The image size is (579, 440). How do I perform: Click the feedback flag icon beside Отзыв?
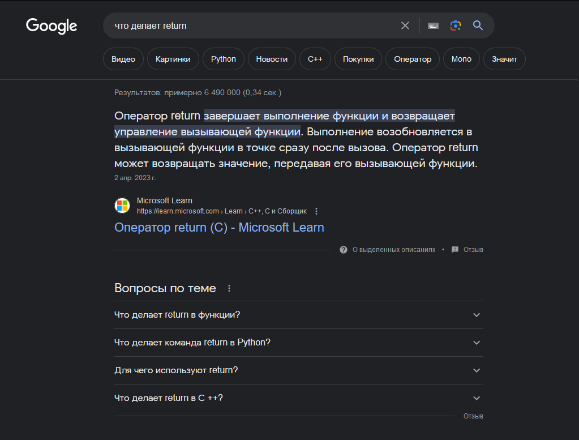[455, 250]
